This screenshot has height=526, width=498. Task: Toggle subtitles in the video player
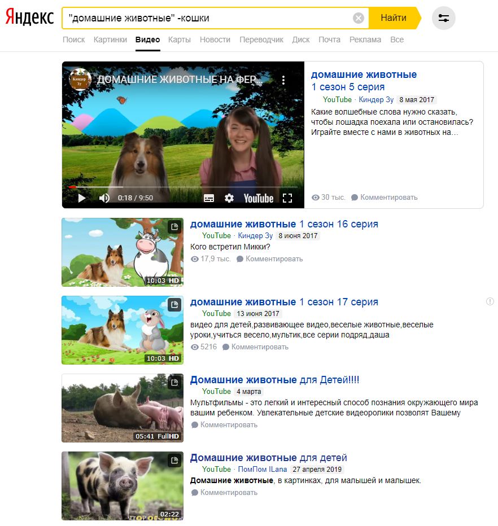pos(209,198)
